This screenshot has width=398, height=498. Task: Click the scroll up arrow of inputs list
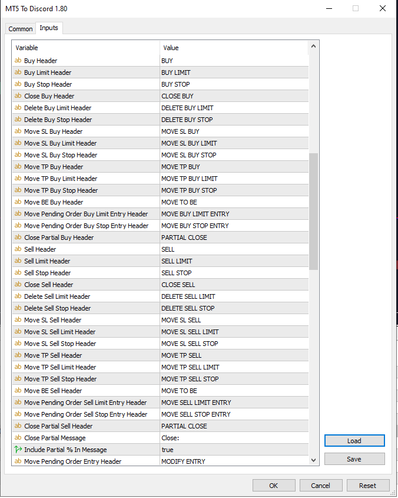(313, 47)
